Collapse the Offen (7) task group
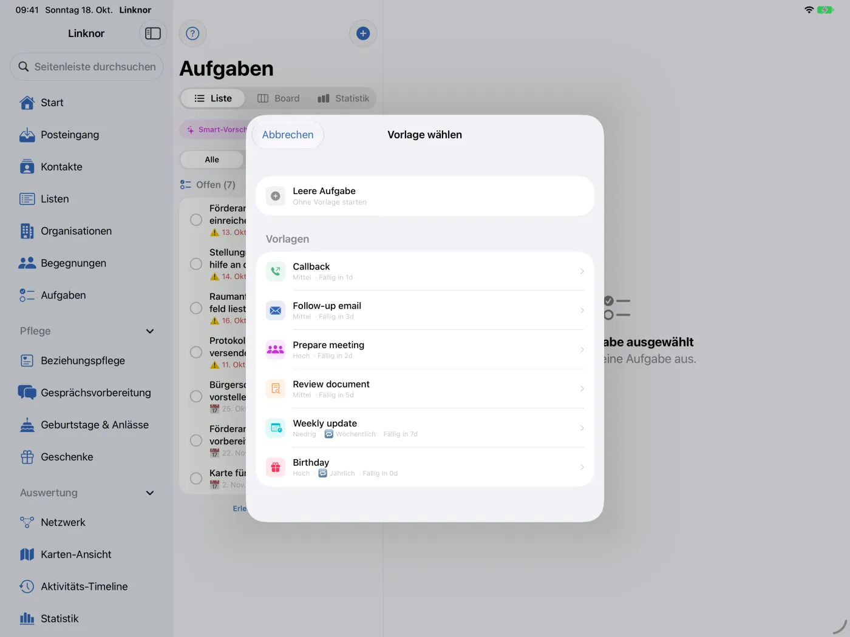This screenshot has height=637, width=850. (208, 184)
